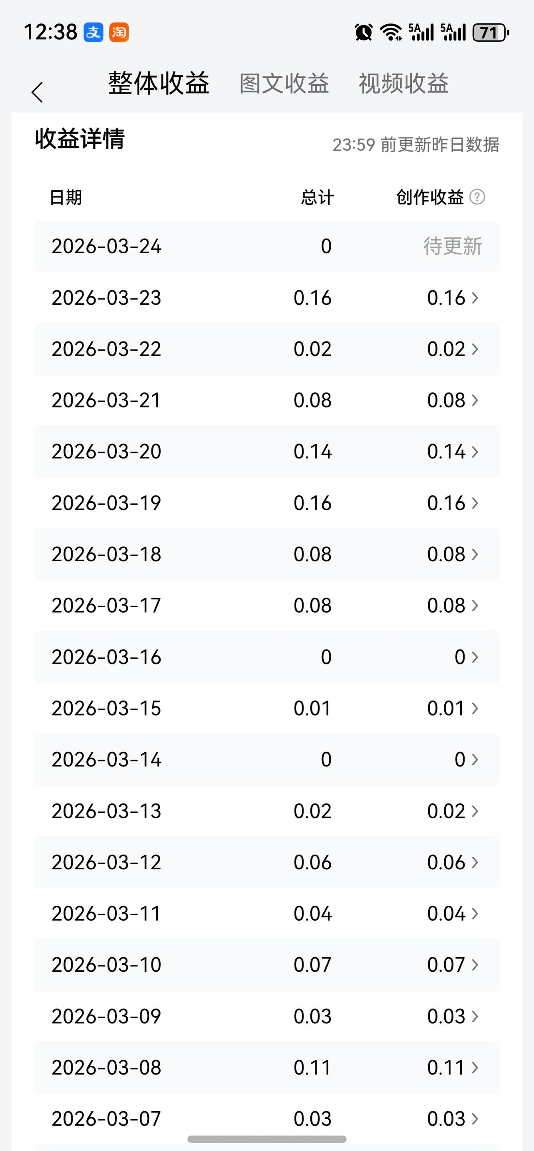The image size is (534, 1151).
Task: Tap the Wi-Fi status icon
Action: coord(391,33)
